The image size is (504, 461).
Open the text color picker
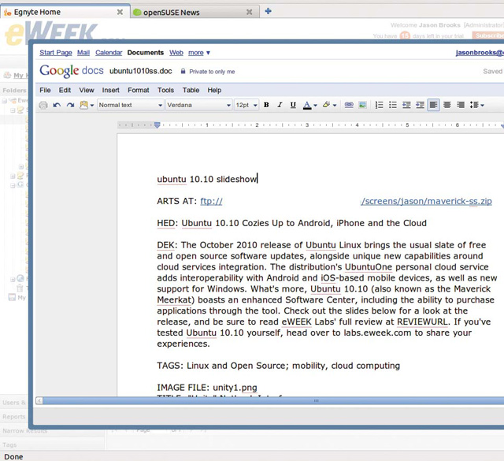point(309,105)
